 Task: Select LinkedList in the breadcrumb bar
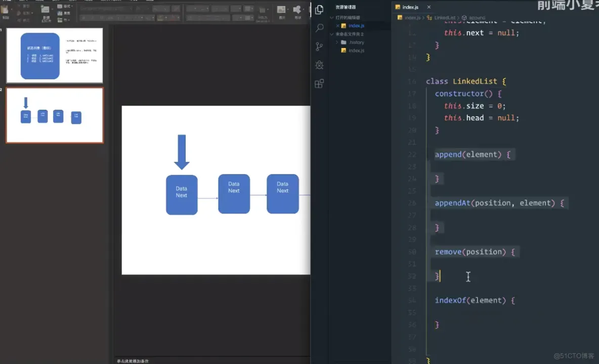445,18
